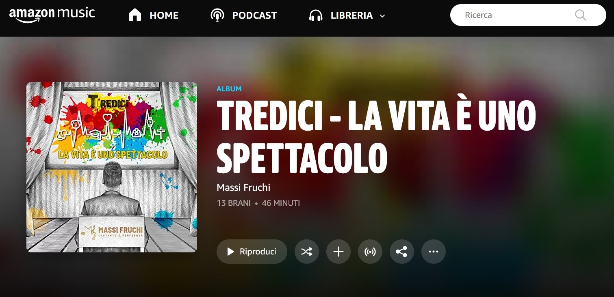Open the Tredici album cover artwork
Image resolution: width=614 pixels, height=297 pixels.
112,167
